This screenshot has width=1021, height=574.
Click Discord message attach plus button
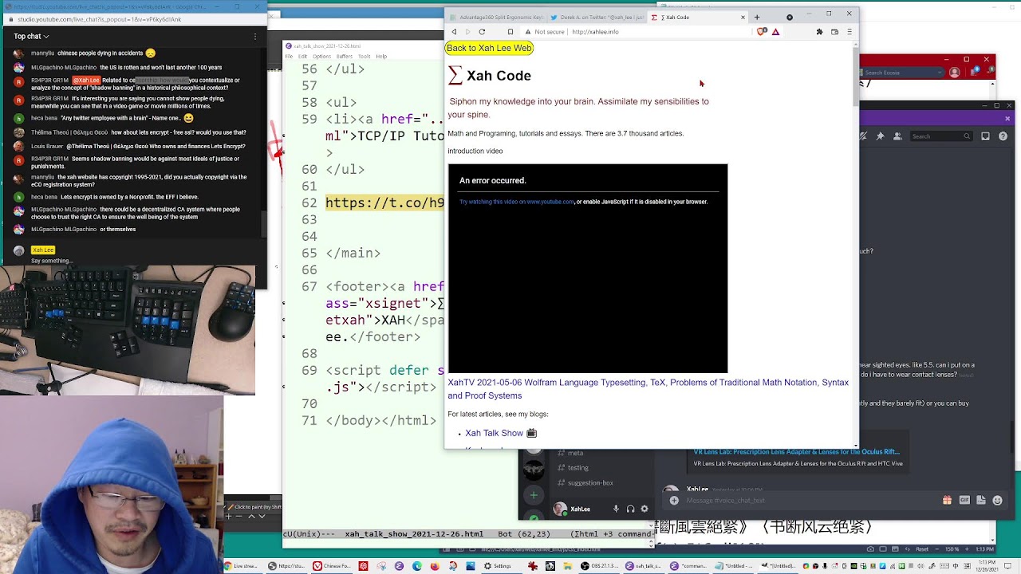click(x=674, y=501)
